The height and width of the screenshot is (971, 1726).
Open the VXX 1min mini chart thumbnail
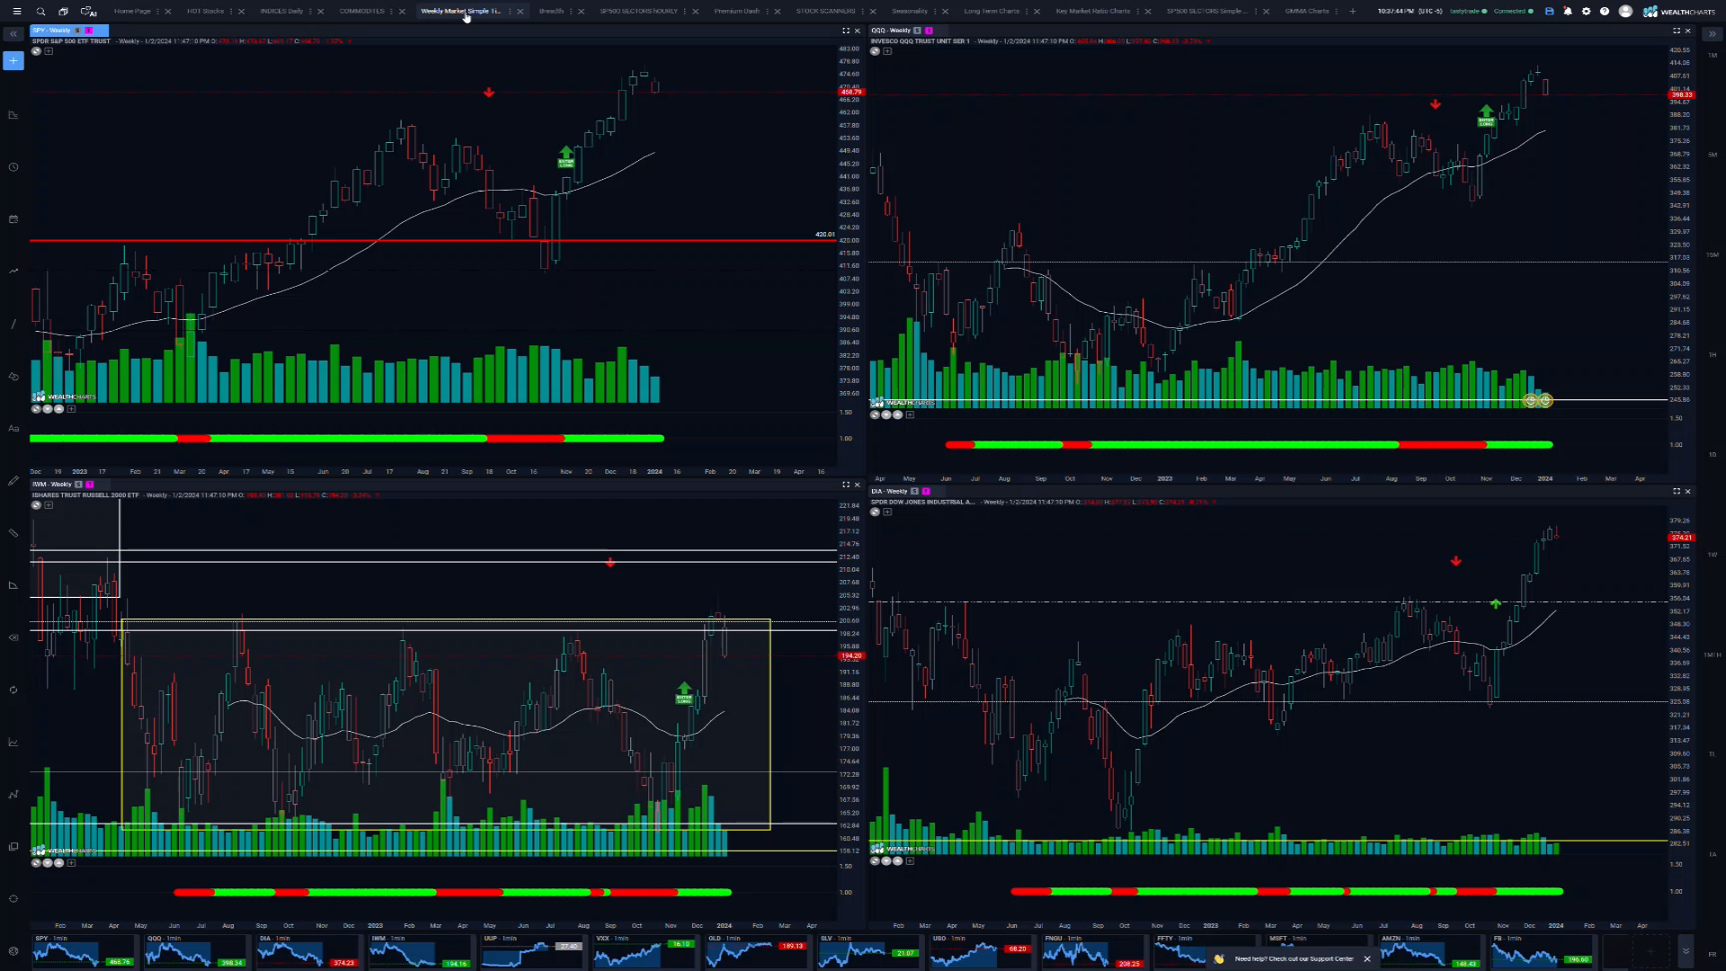[x=644, y=951]
